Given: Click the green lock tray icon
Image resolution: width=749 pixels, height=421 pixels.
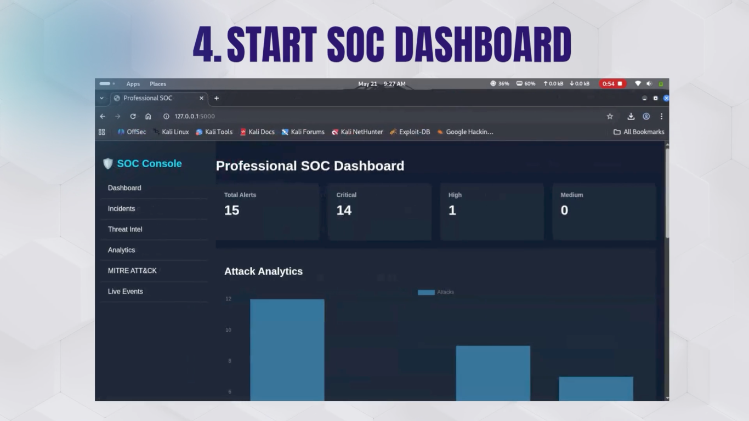Looking at the screenshot, I should 661,84.
